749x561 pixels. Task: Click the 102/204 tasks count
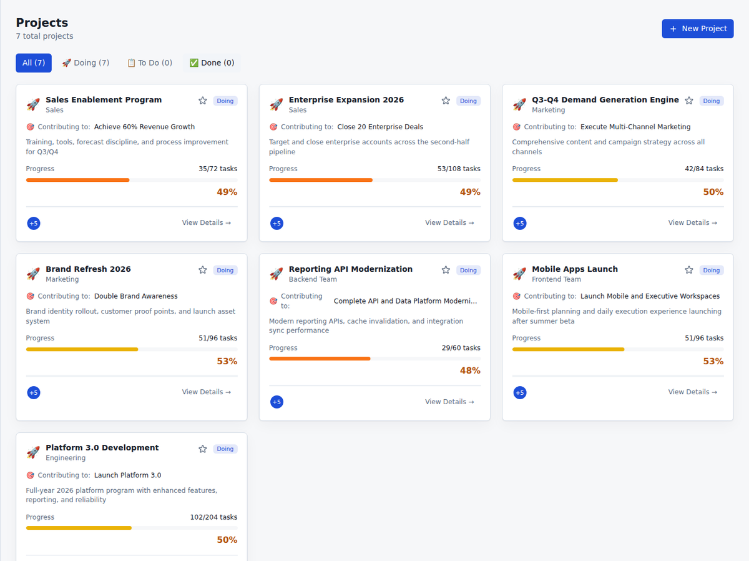213,517
